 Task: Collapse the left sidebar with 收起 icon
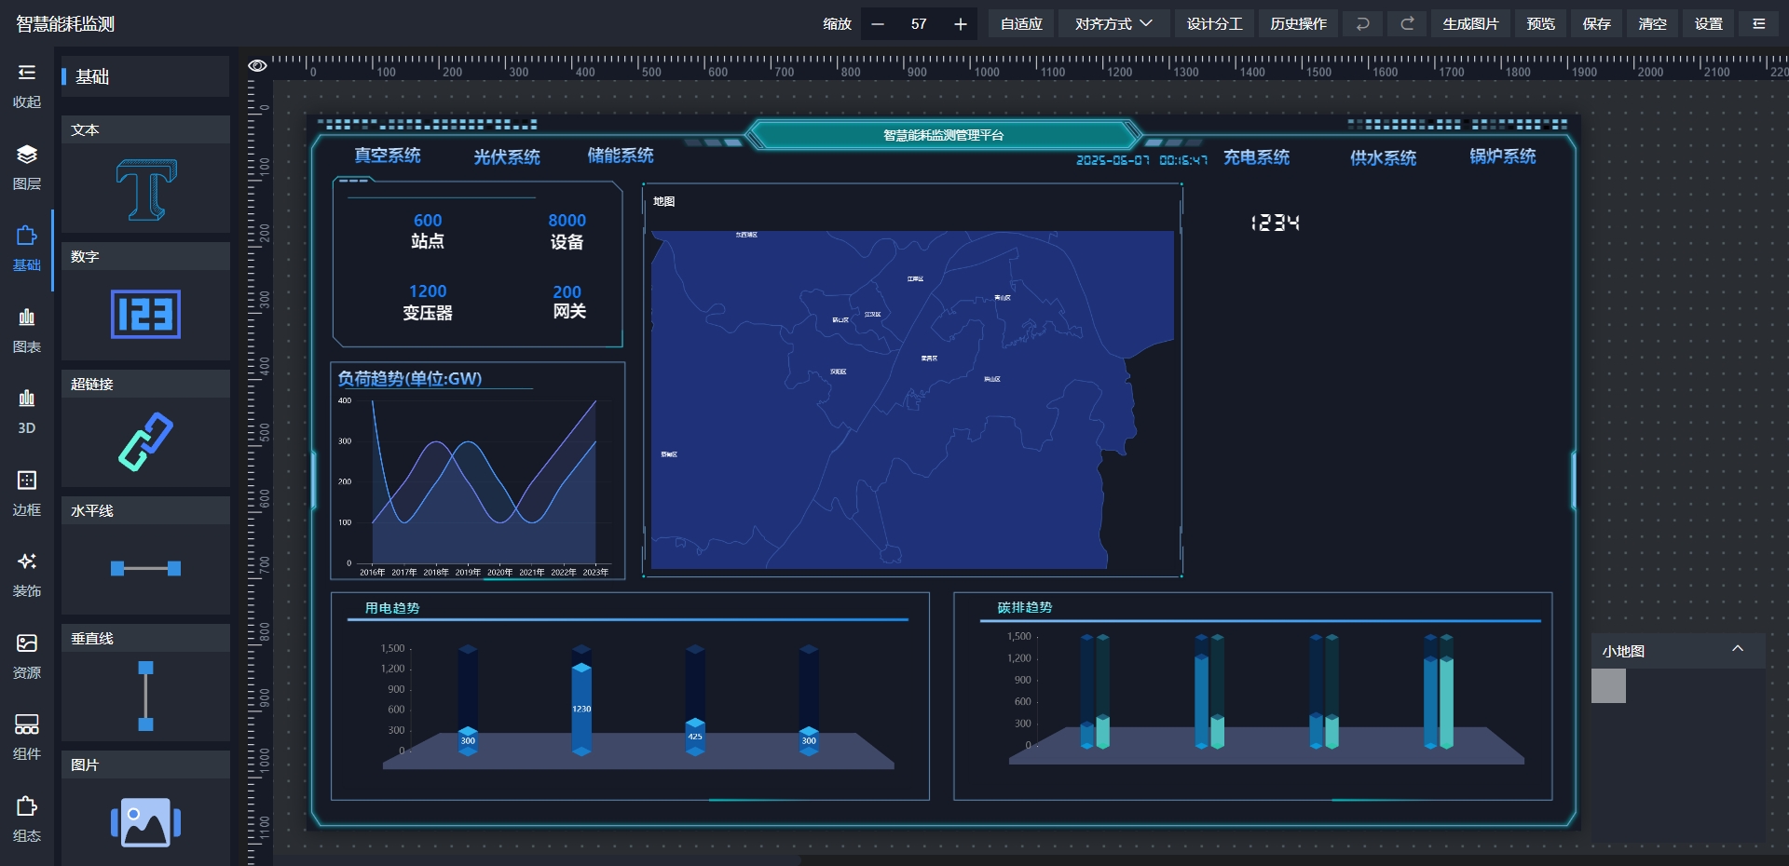[x=27, y=85]
